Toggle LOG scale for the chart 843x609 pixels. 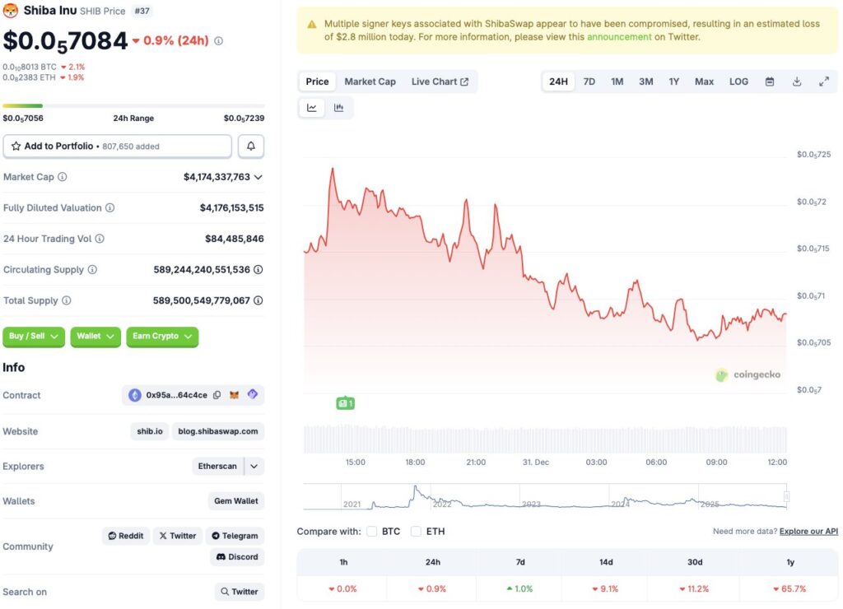coord(738,81)
